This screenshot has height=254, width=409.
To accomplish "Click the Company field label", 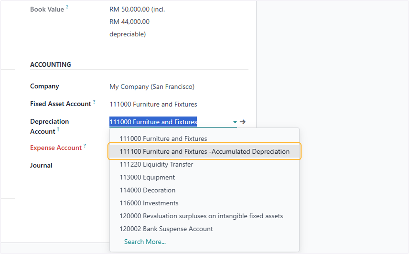I will 45,86.
